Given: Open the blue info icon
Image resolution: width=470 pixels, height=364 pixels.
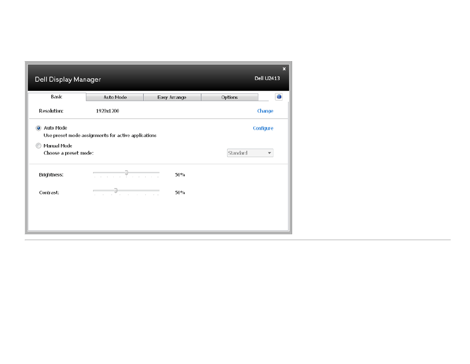Looking at the screenshot, I should pyautogui.click(x=279, y=97).
